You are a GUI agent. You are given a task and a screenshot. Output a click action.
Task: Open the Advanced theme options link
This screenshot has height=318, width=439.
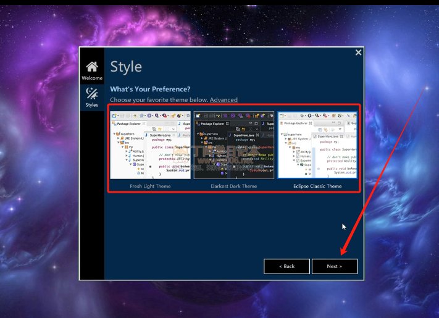click(224, 99)
